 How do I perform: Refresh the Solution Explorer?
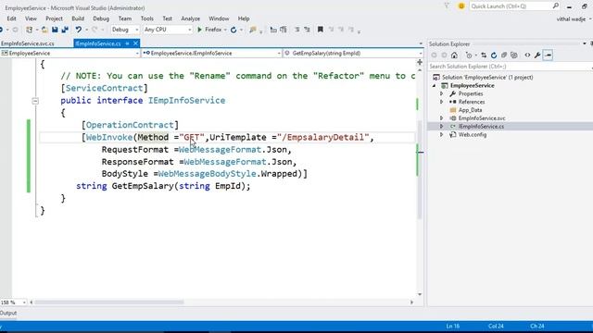494,55
